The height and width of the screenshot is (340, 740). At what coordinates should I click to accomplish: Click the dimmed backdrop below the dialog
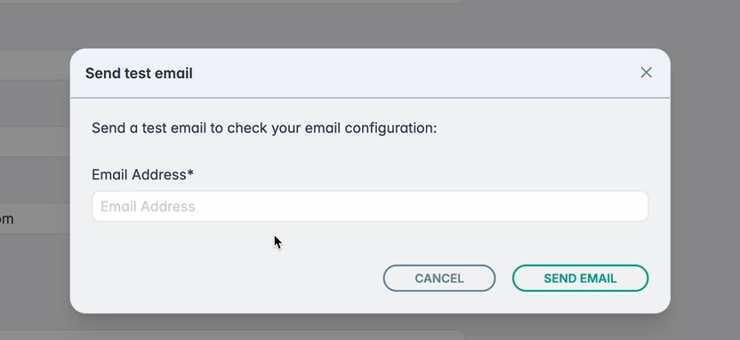coord(370,327)
